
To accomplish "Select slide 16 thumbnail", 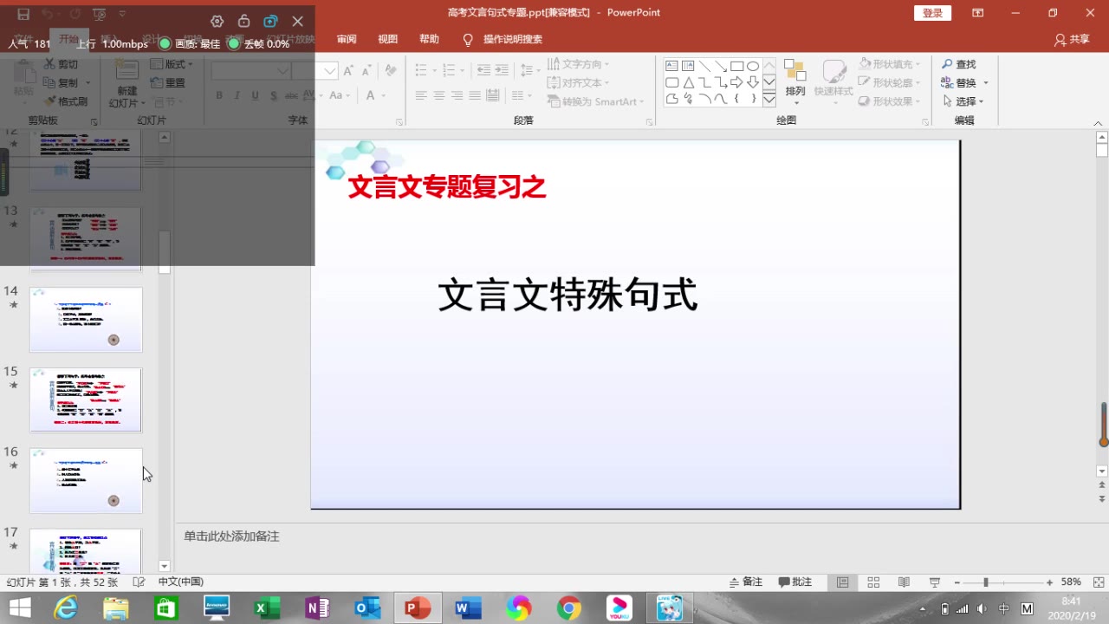I will [86, 480].
